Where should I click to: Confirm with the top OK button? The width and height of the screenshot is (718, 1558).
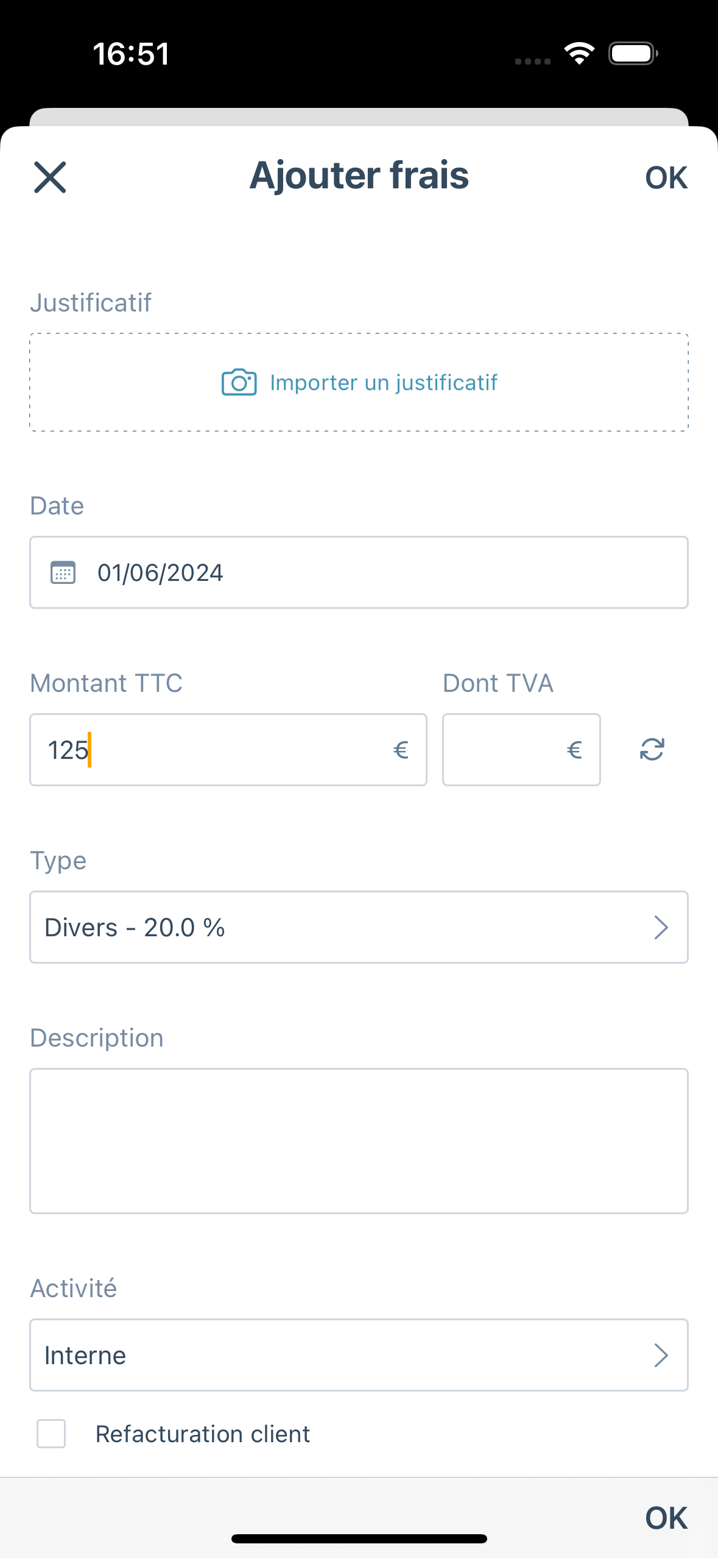[666, 177]
